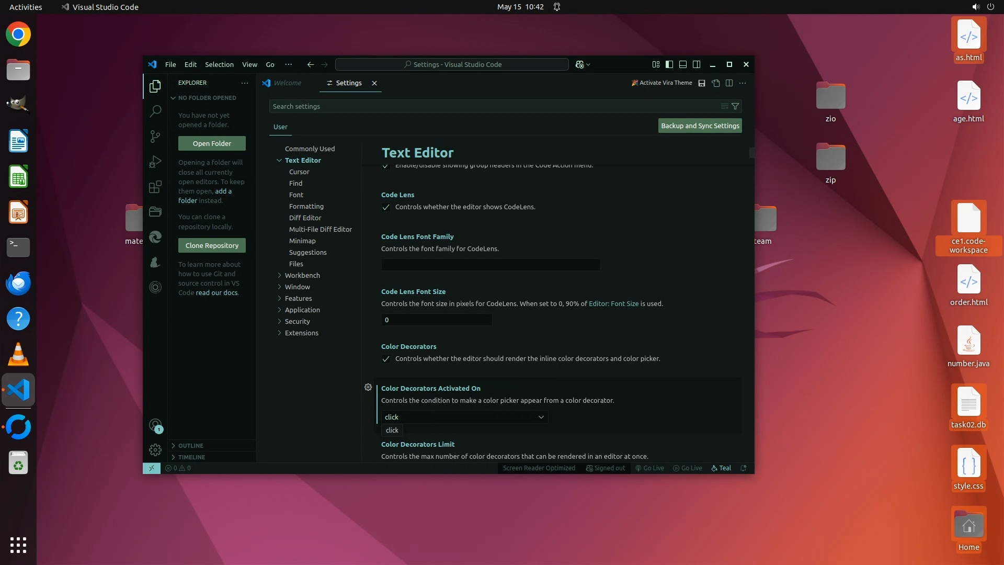Click gear icon beside Color Decorators Activated On
Viewport: 1004px width, 565px height.
point(368,387)
